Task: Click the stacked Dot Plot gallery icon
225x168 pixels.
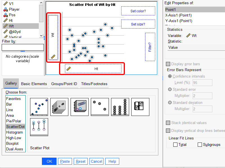Action: [120, 107]
